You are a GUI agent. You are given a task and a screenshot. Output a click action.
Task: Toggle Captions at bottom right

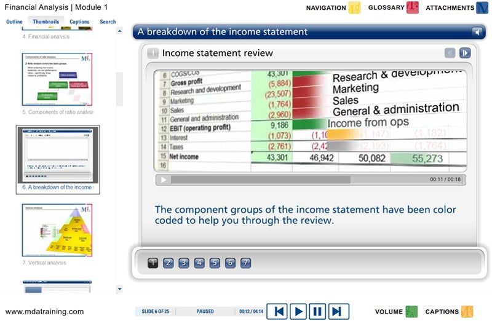coord(467,312)
